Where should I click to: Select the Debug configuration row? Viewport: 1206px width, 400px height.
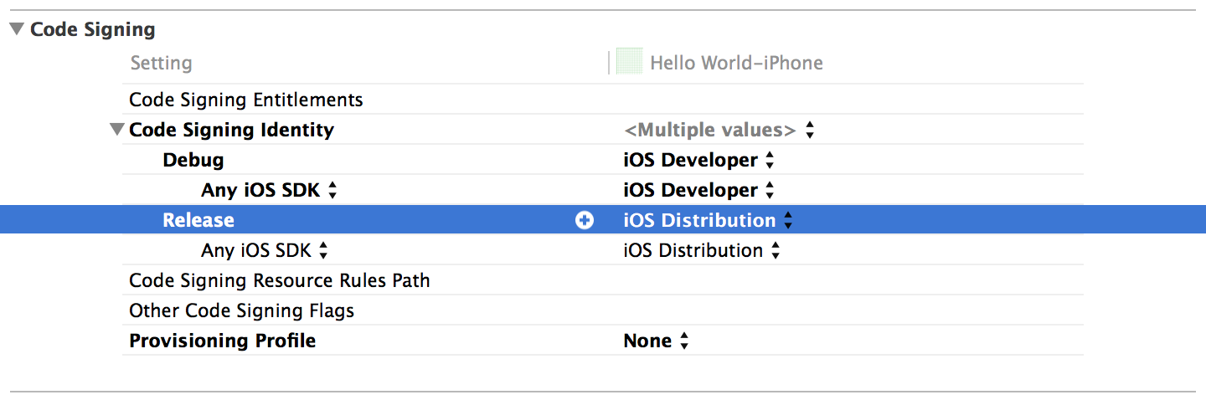pos(603,160)
